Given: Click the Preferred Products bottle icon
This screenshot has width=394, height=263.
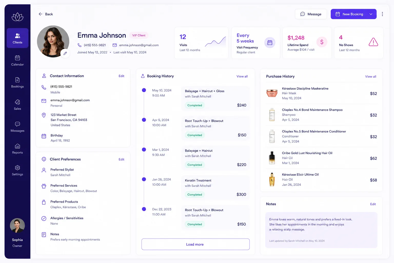Looking at the screenshot, I should 44,202.
